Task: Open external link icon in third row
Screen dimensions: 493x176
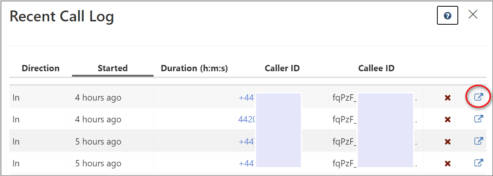Action: pos(478,141)
